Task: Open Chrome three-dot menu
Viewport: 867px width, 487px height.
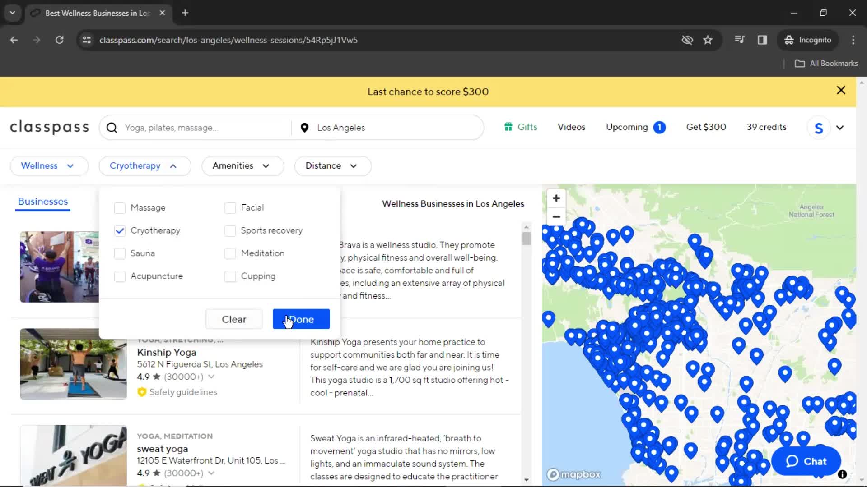Action: 853,40
